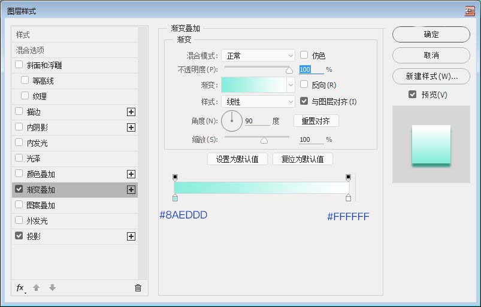Click the effects list vertical scrollbar
The width and height of the screenshot is (481, 307).
[143, 153]
